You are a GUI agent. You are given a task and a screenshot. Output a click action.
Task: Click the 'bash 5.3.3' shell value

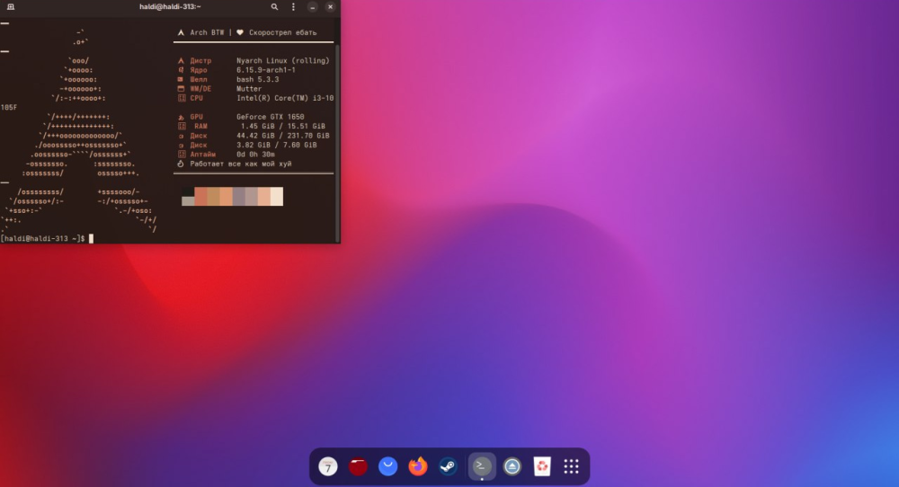point(257,80)
